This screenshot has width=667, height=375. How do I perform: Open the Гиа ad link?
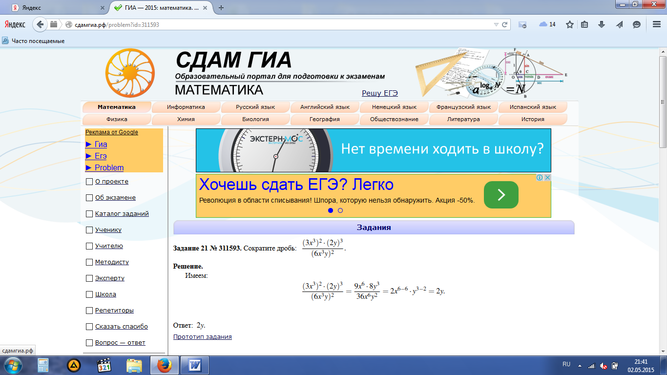(x=101, y=144)
